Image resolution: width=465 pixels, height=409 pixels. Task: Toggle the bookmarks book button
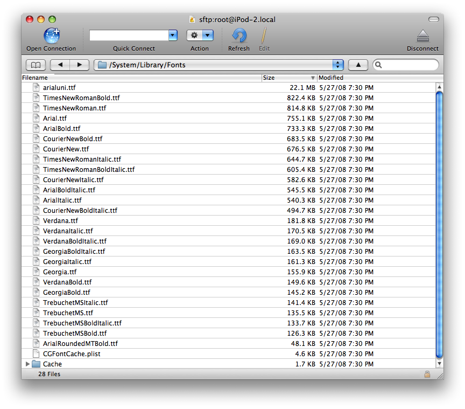(36, 65)
